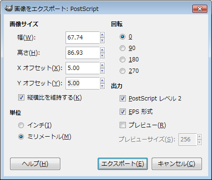Decrease the Y オフセット value
This screenshot has width=212, height=180.
[x=102, y=86]
